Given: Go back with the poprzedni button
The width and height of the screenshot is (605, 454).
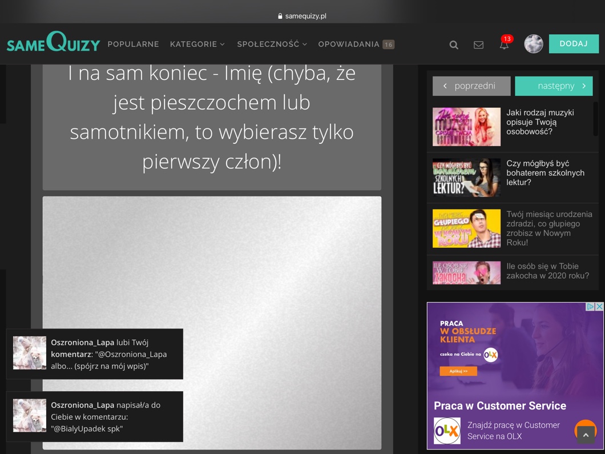Looking at the screenshot, I should (471, 86).
